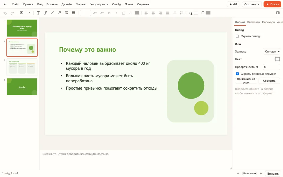This screenshot has width=283, height=177.
Task: Open the text color swatch
Action: pos(137,13)
